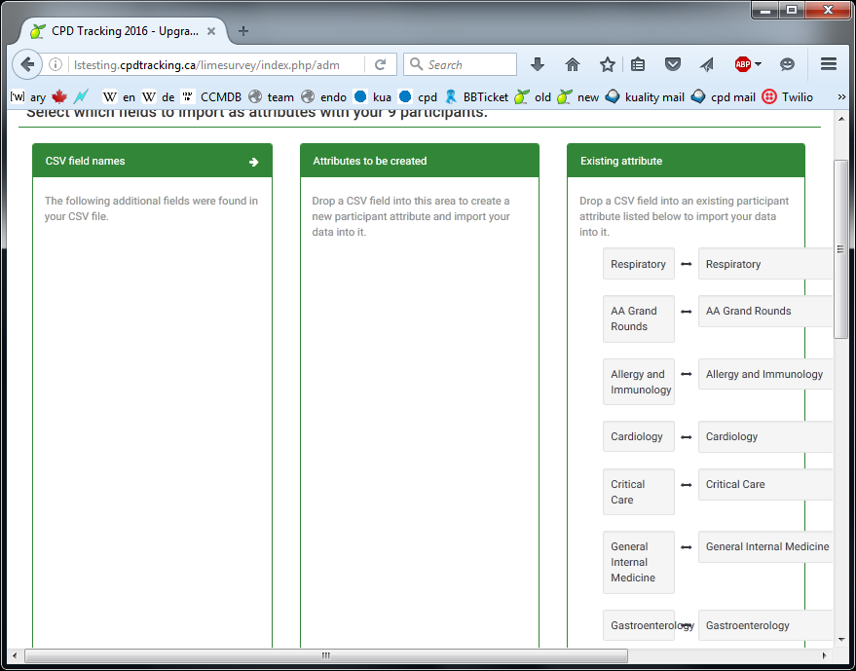Click the horizontal scrollbar right arrow
This screenshot has height=671, width=856.
pyautogui.click(x=824, y=655)
